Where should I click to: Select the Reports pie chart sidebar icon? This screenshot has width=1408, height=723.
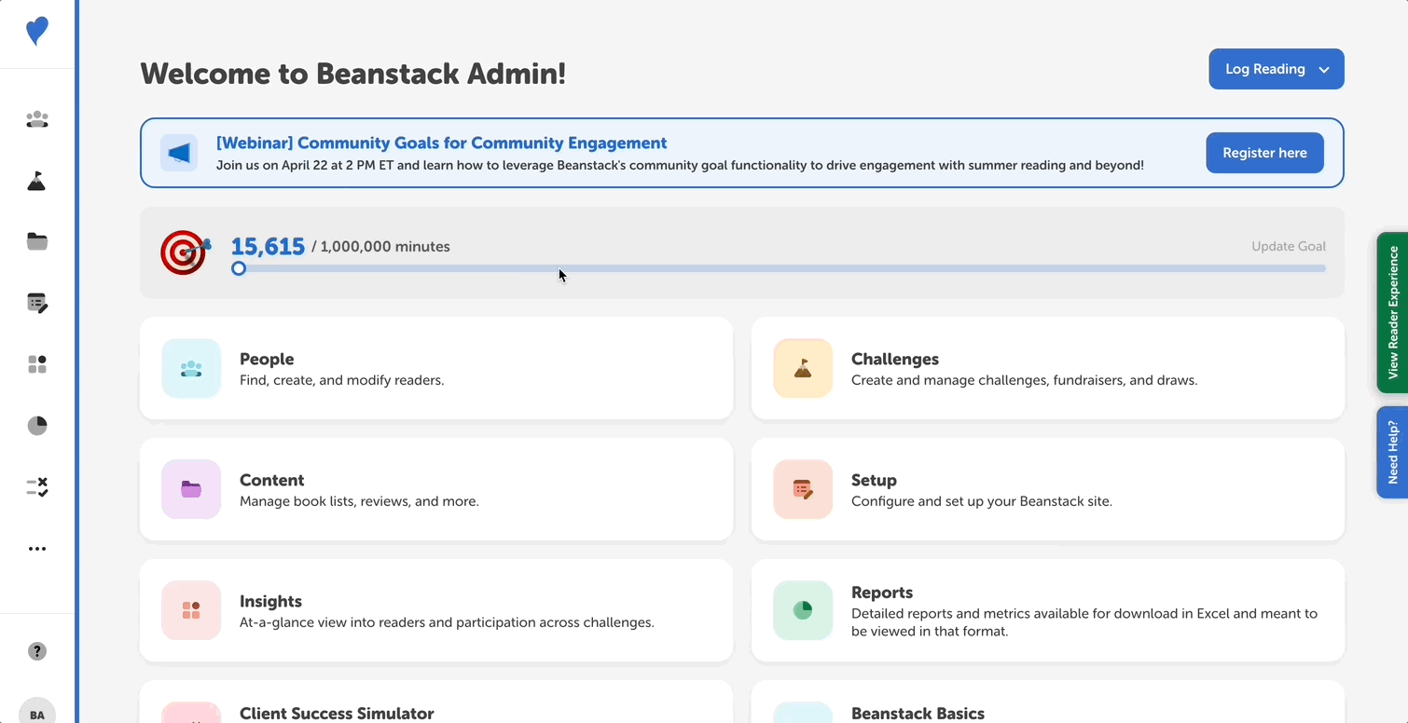click(x=36, y=426)
